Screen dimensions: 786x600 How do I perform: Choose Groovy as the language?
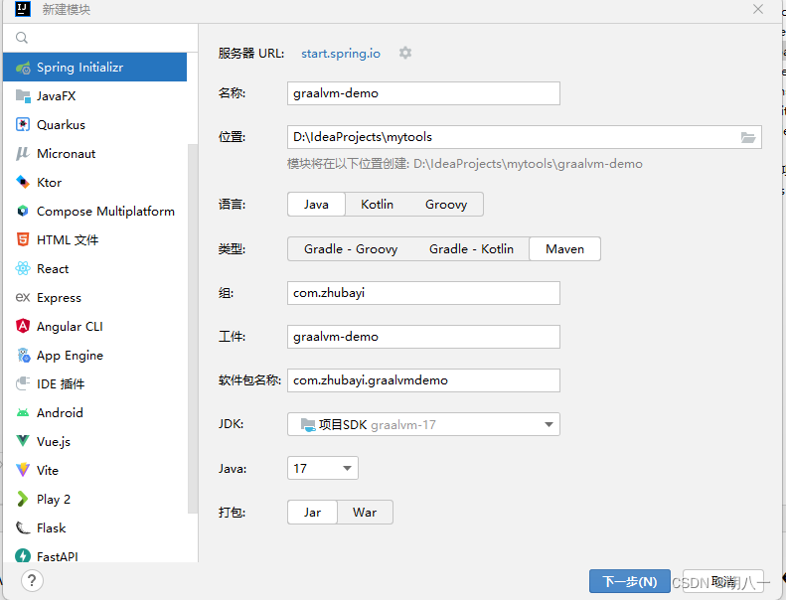(446, 205)
